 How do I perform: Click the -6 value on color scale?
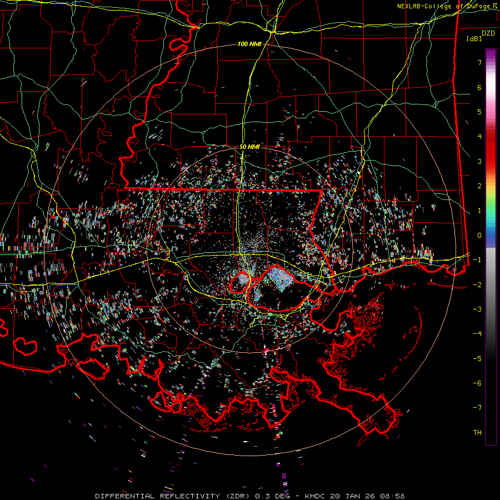[477, 383]
